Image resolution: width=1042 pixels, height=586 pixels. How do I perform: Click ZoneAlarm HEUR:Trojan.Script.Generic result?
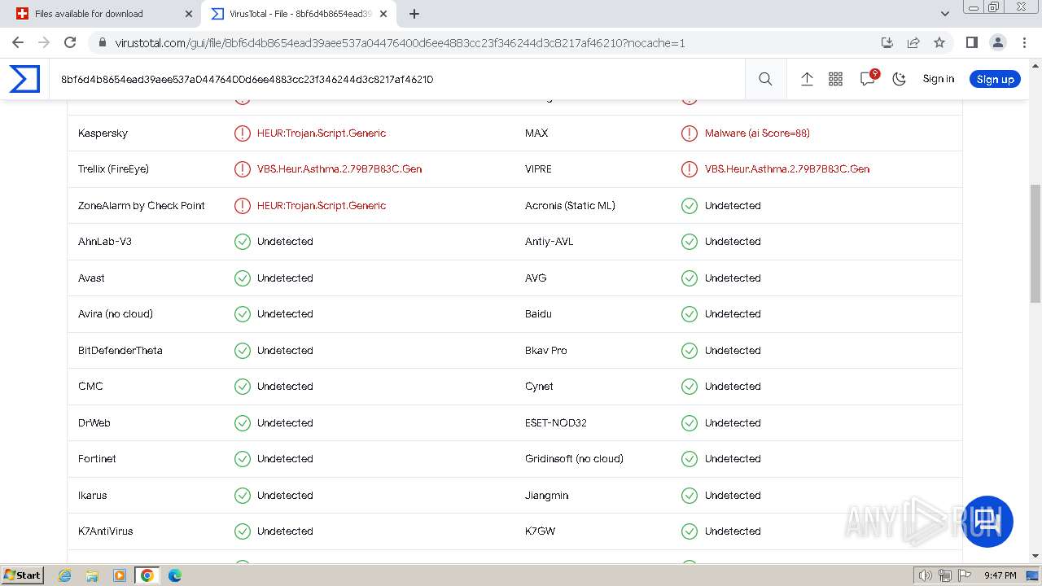(322, 206)
